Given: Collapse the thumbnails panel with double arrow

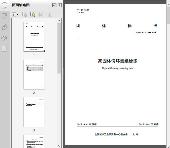Looking at the screenshot, I should tap(54, 5).
